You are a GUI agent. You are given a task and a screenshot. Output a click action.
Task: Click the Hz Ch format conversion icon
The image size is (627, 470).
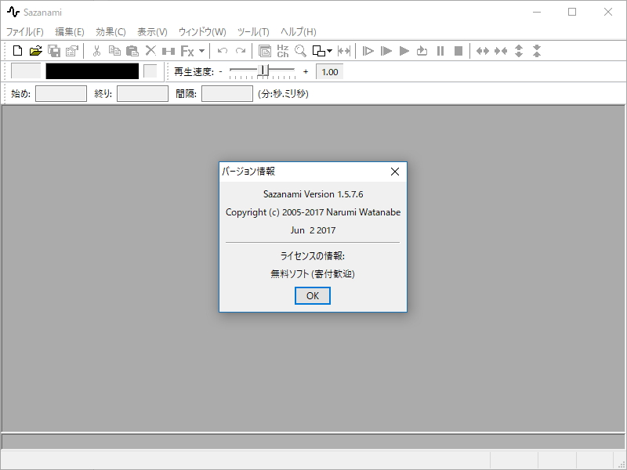(283, 51)
